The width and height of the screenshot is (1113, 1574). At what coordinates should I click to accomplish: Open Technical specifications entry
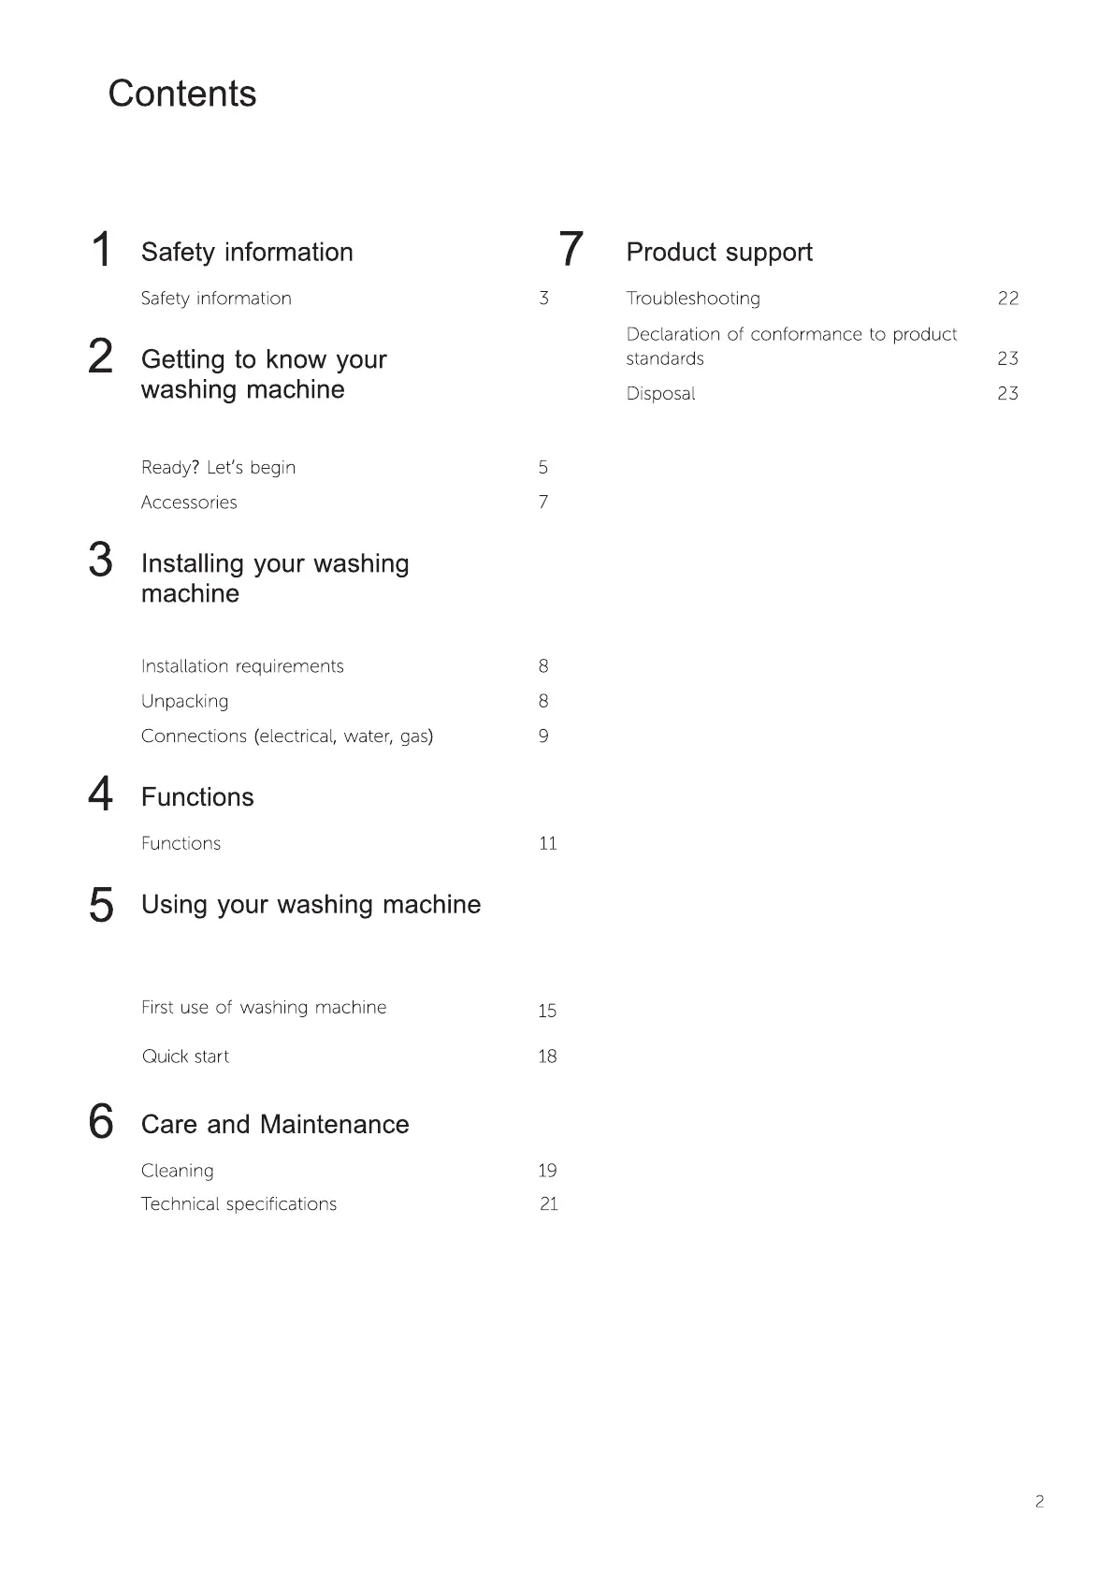pyautogui.click(x=238, y=1204)
